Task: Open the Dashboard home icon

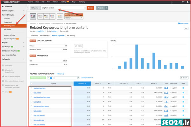Action: [3, 6]
